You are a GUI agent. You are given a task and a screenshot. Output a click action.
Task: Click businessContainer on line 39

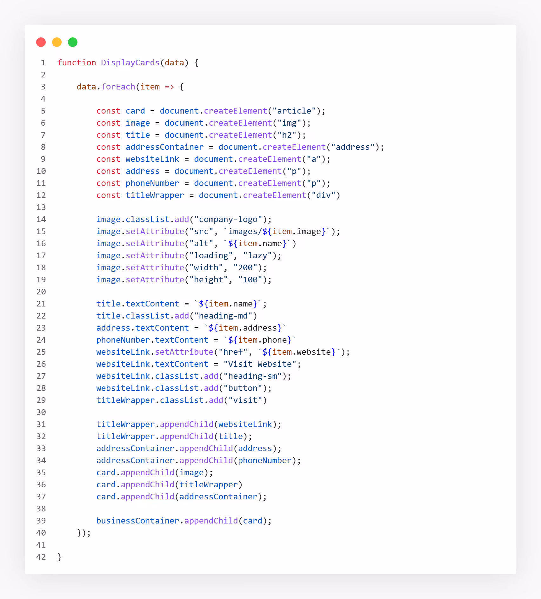click(x=137, y=521)
